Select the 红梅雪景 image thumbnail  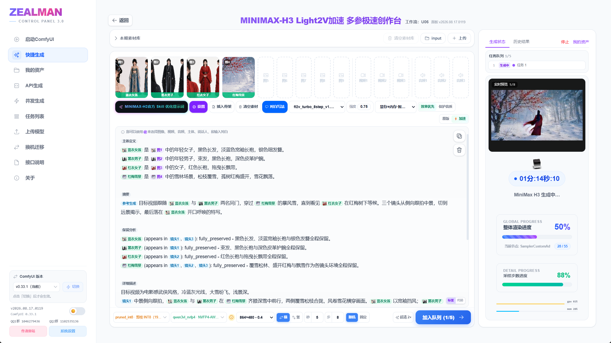click(238, 77)
